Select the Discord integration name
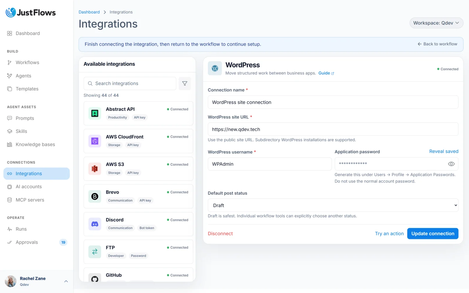The height and width of the screenshot is (293, 469). pos(115,220)
